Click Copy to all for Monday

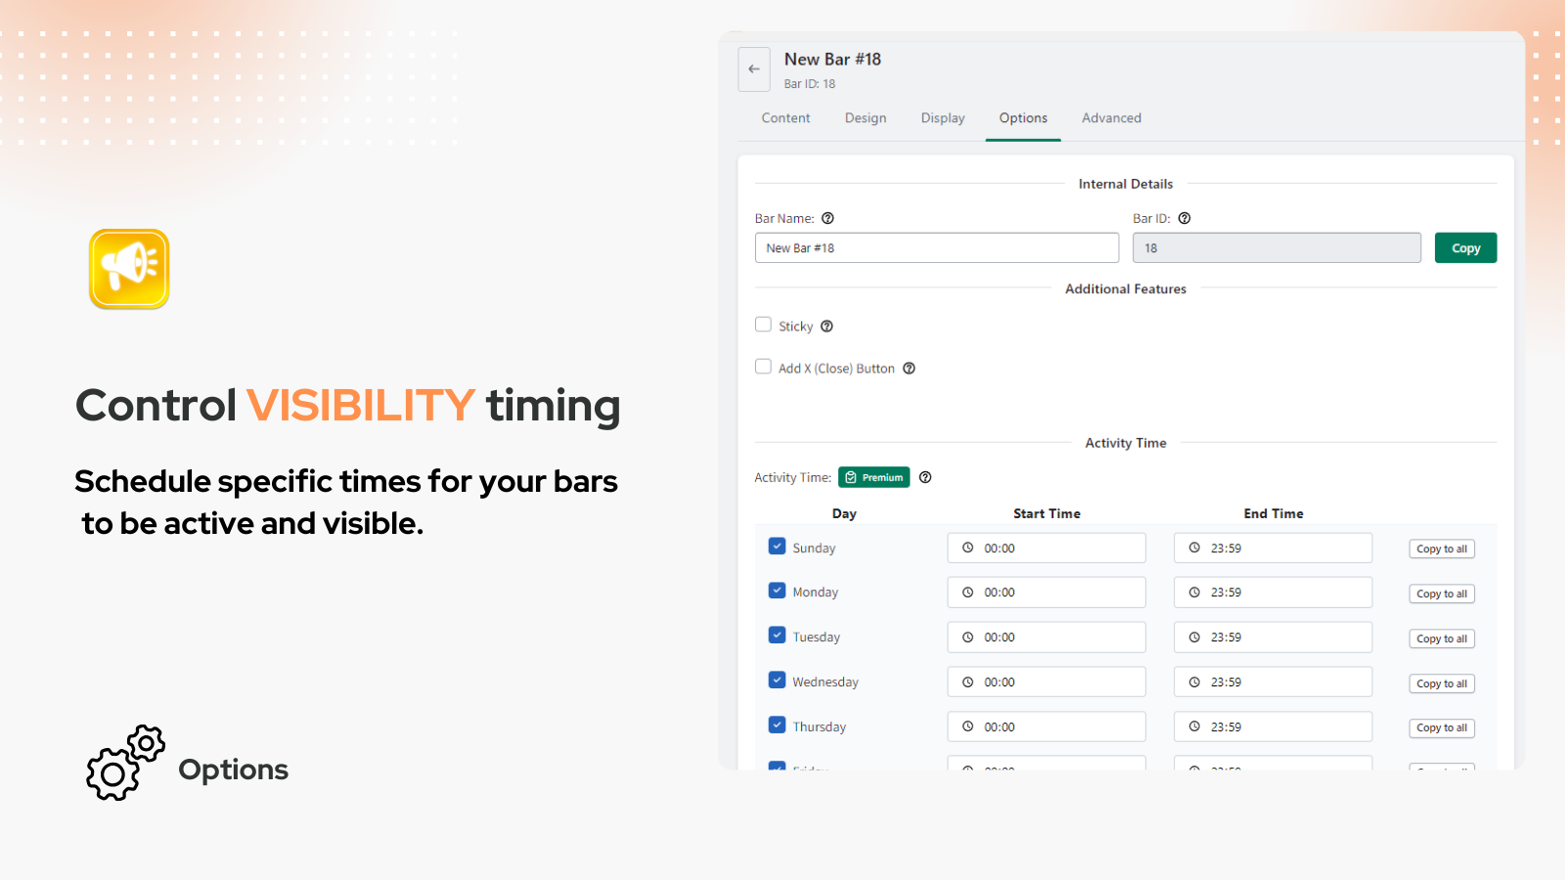(x=1442, y=594)
